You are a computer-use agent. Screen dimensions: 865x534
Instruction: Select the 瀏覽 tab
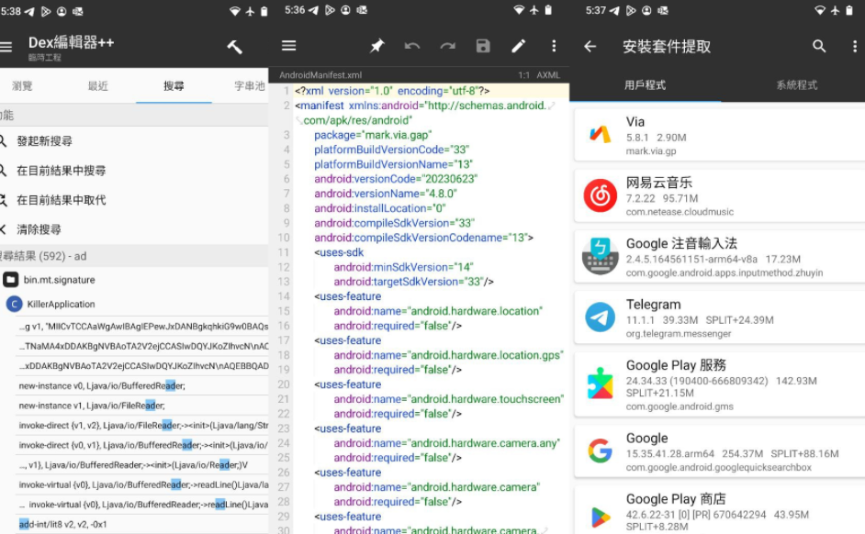(23, 86)
